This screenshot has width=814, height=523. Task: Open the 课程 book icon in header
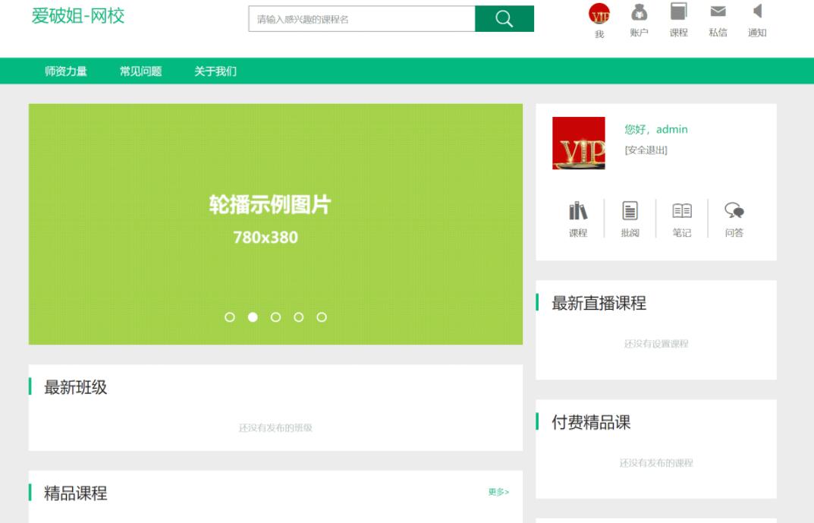678,12
